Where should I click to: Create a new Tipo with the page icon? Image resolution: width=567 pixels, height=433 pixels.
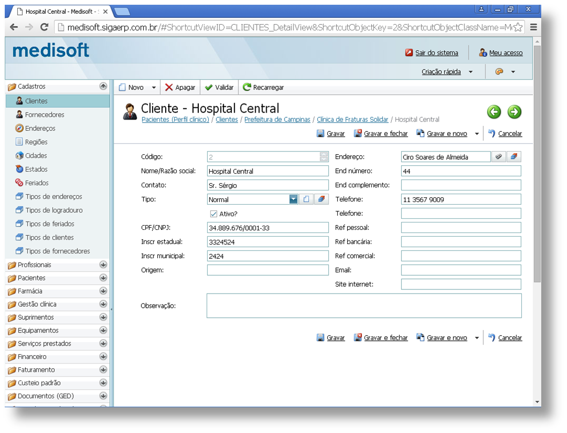coord(306,199)
